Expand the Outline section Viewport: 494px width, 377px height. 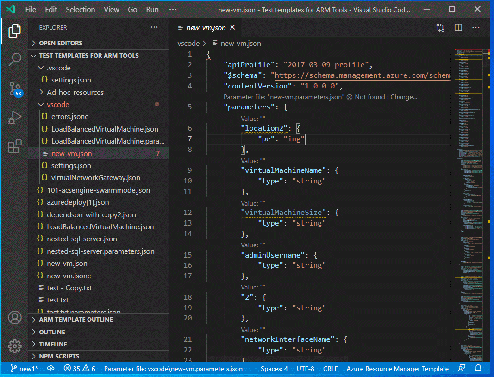click(x=98, y=332)
